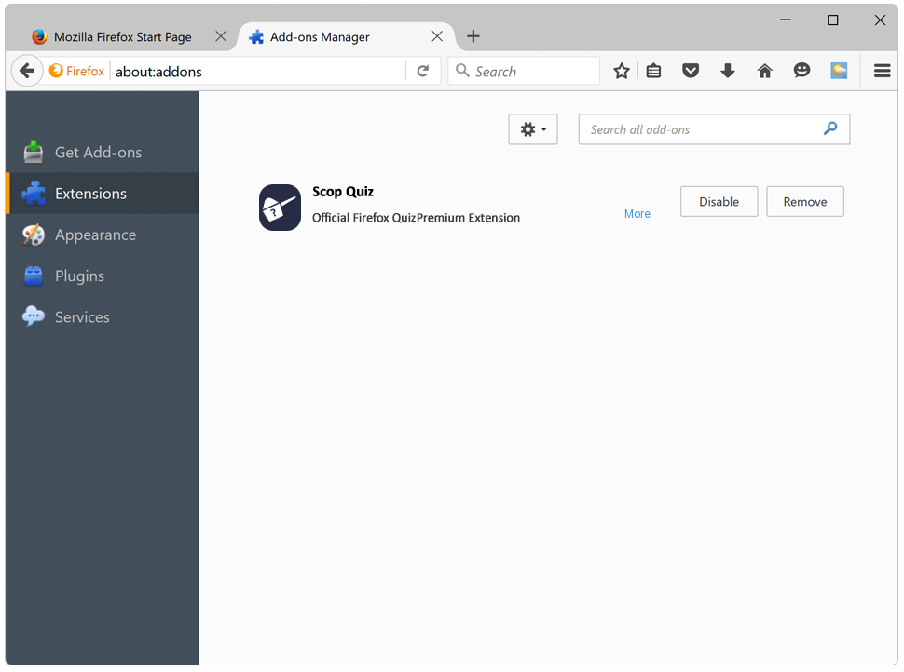Click the smiley face toolbar icon
Viewport: 904px width, 672px height.
click(801, 72)
